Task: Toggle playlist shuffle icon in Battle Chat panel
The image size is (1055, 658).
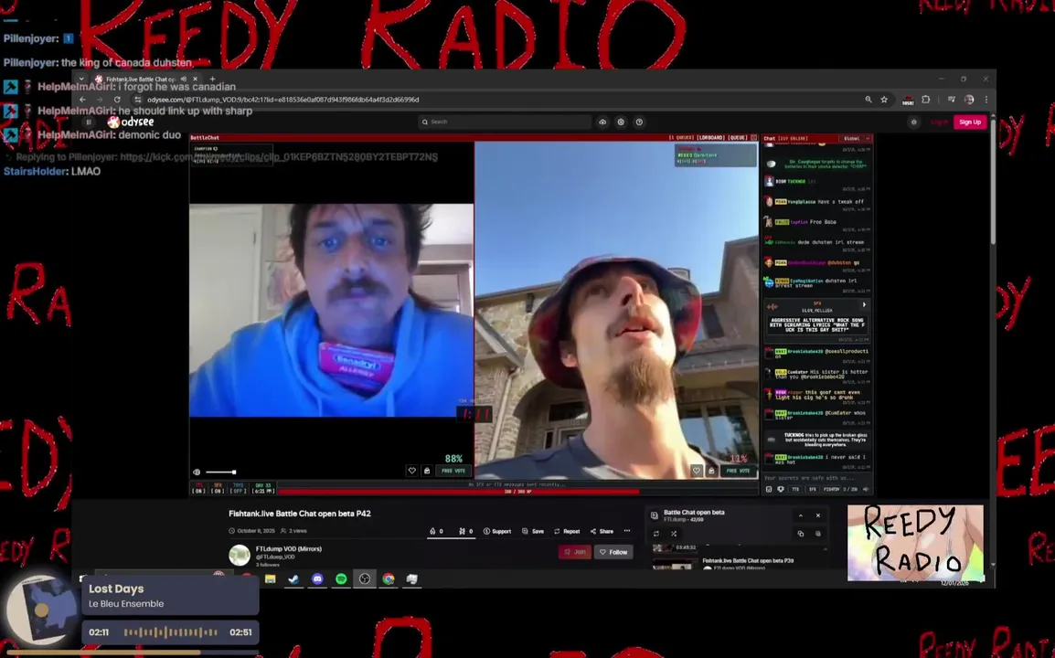Action: pyautogui.click(x=674, y=534)
